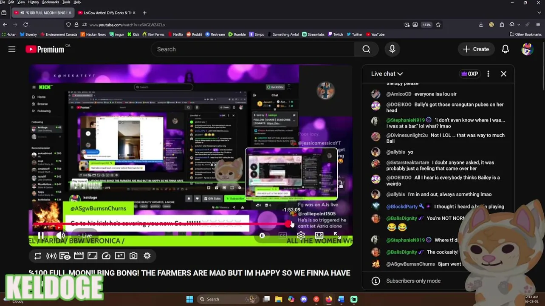Pause the video with the player pause button
545x306 pixels.
[41, 235]
